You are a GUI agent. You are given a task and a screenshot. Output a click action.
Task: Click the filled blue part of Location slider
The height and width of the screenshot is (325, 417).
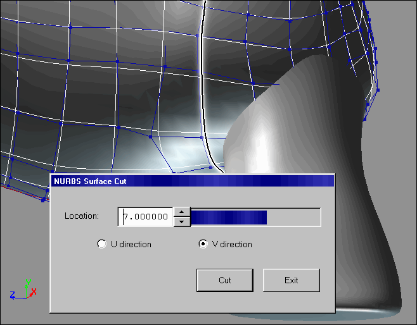228,217
